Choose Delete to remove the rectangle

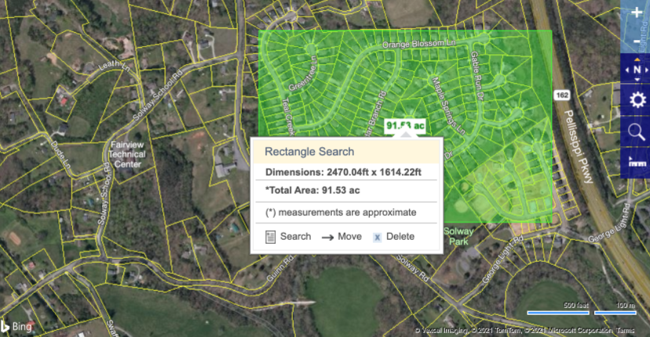(x=400, y=237)
